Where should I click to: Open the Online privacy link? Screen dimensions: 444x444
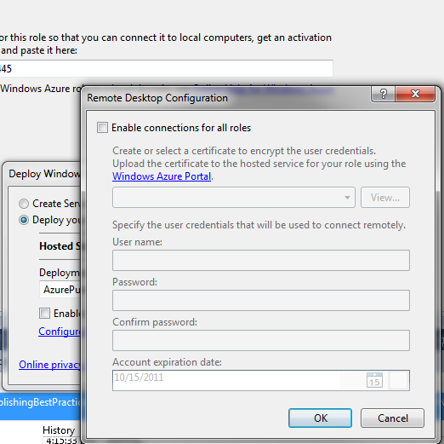pos(50,365)
